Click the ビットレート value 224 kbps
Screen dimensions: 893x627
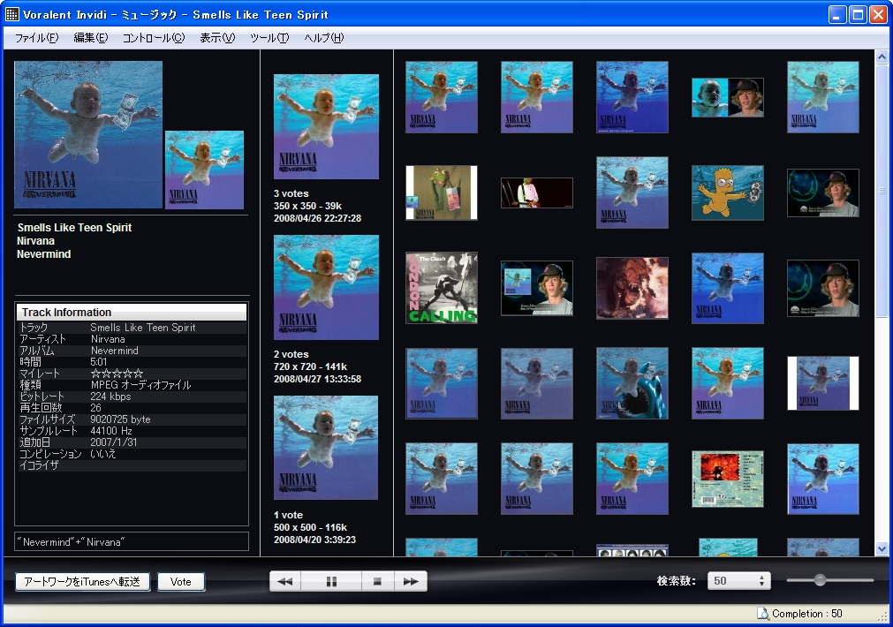[110, 397]
